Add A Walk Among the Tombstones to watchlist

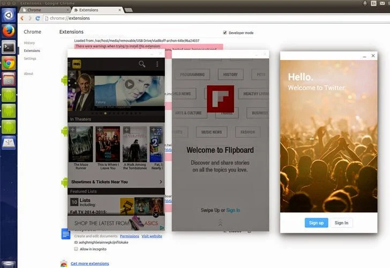(126, 130)
